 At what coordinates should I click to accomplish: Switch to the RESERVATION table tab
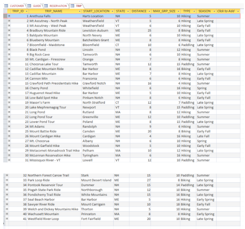click(x=56, y=6)
